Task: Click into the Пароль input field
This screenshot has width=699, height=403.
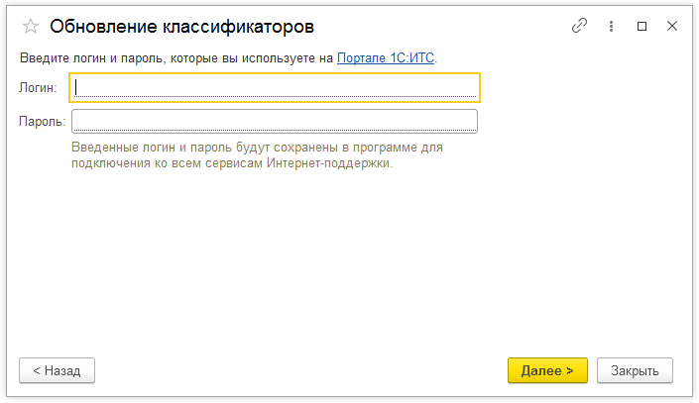Action: (x=275, y=121)
